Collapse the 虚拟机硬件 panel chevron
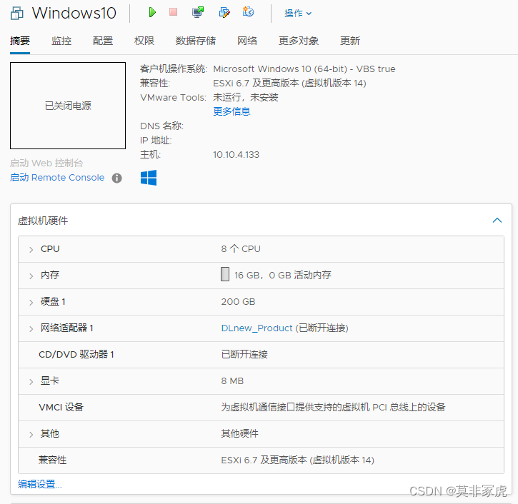 coord(497,220)
